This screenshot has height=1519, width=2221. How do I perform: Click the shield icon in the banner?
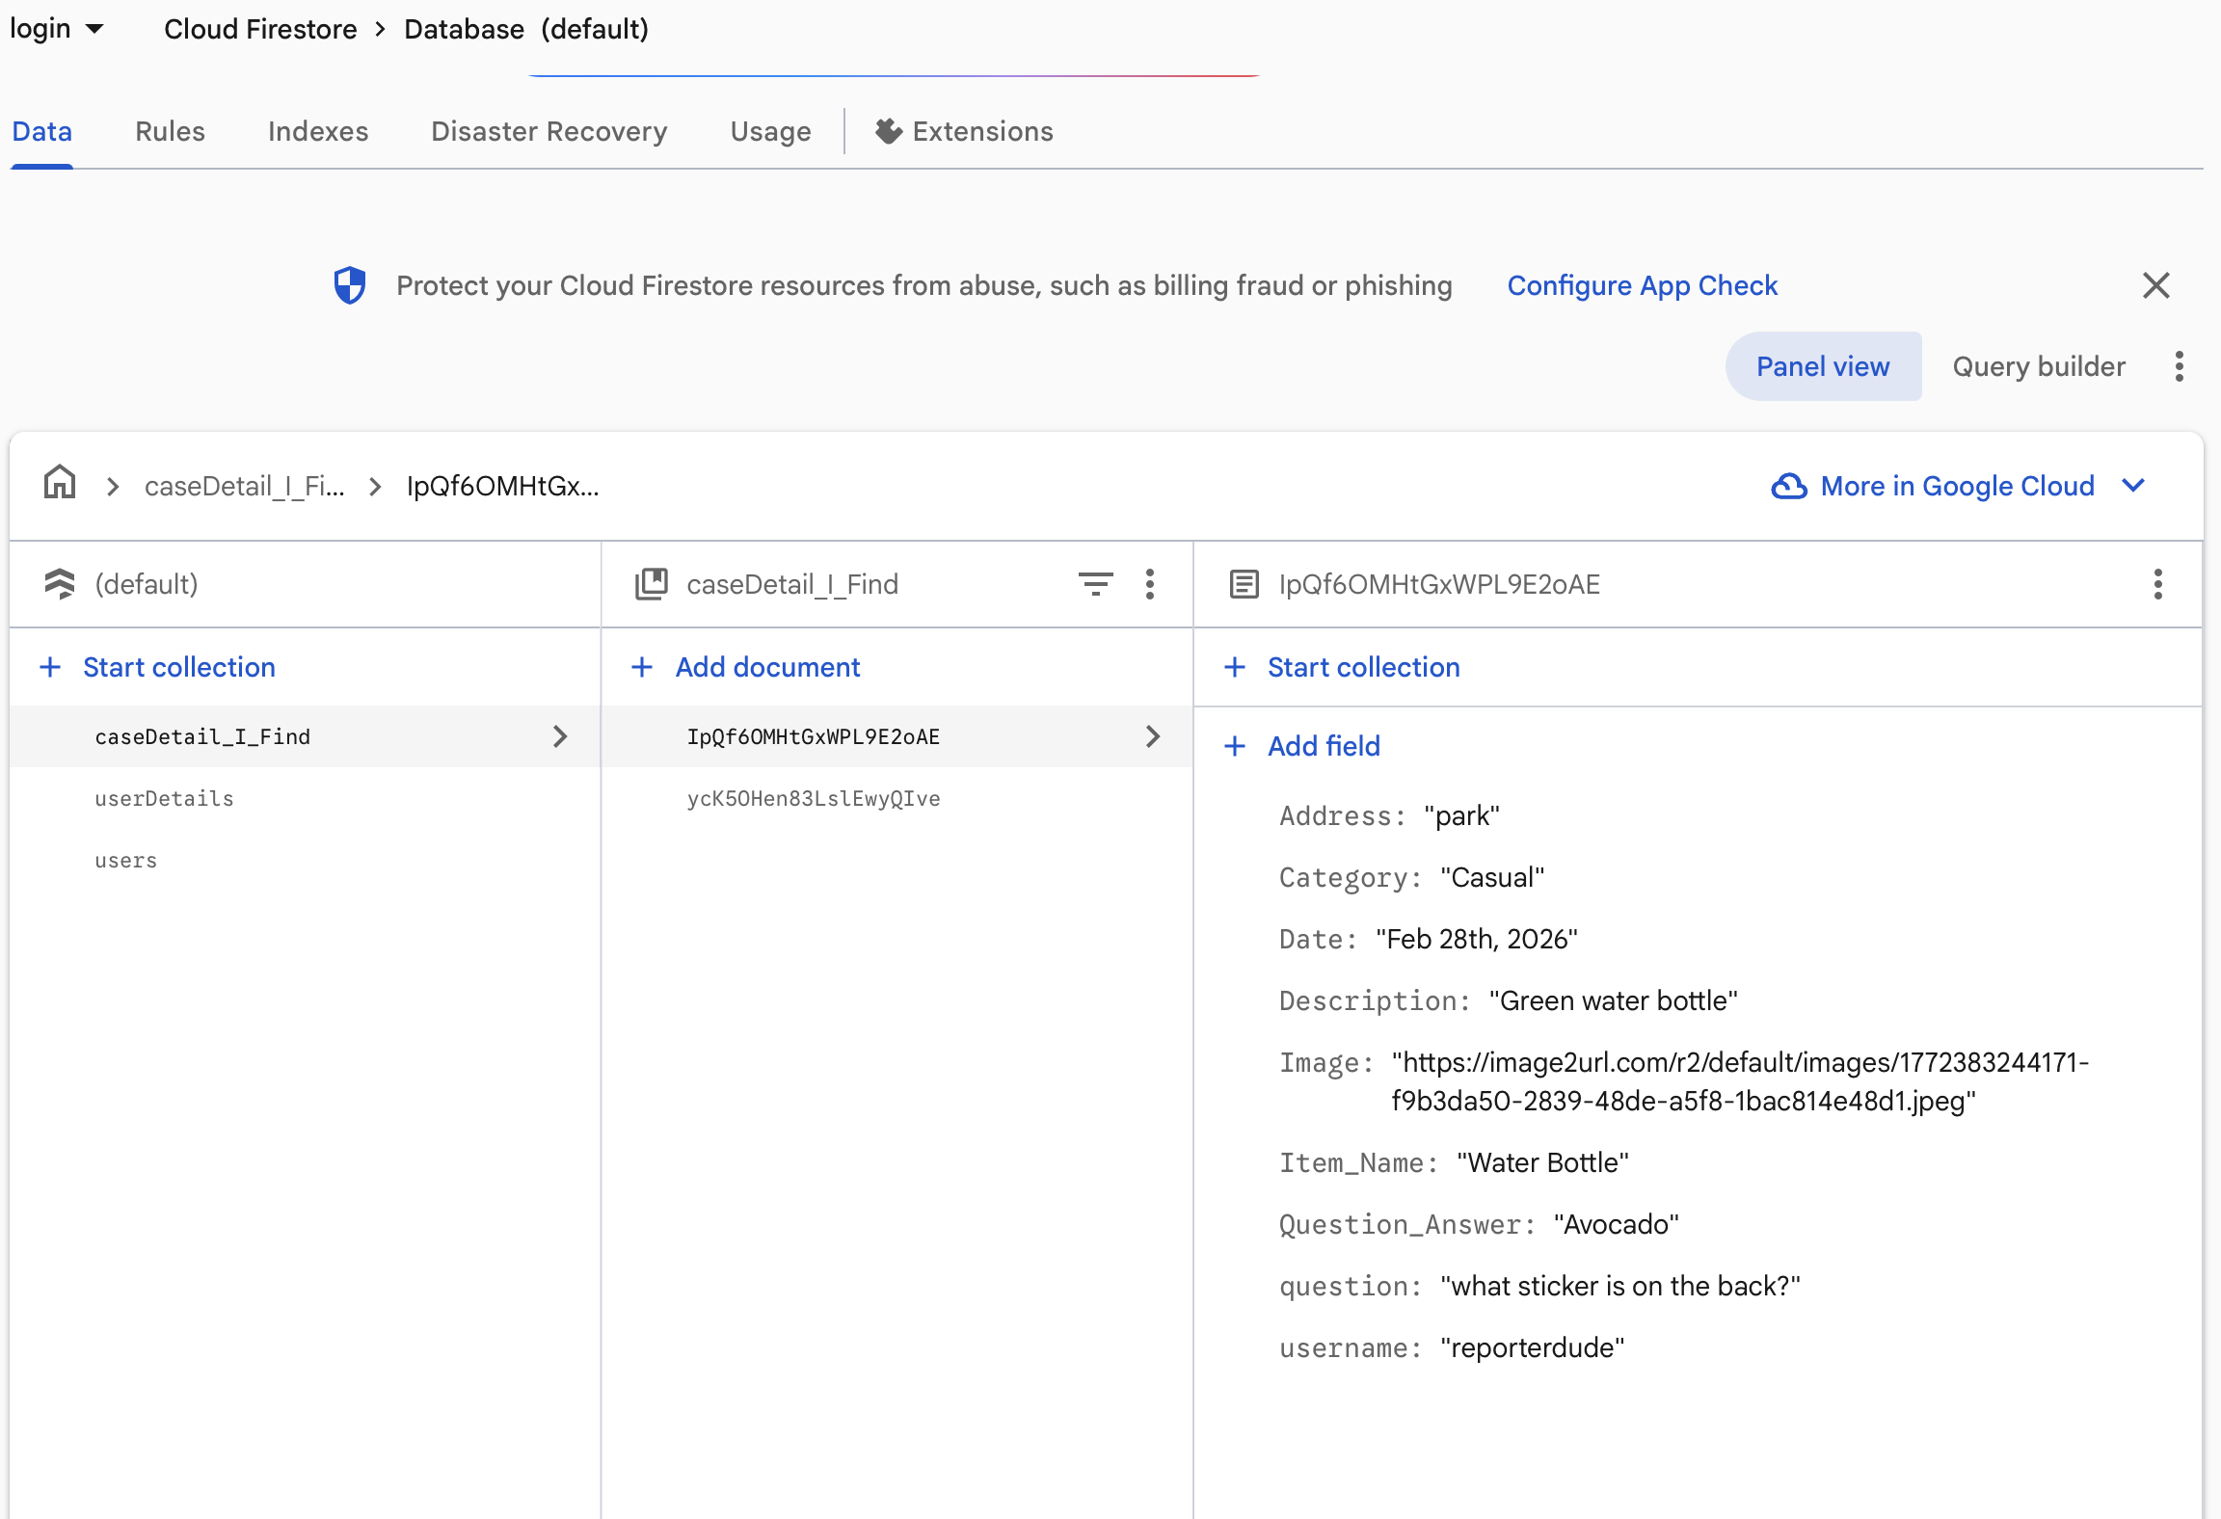coord(350,285)
